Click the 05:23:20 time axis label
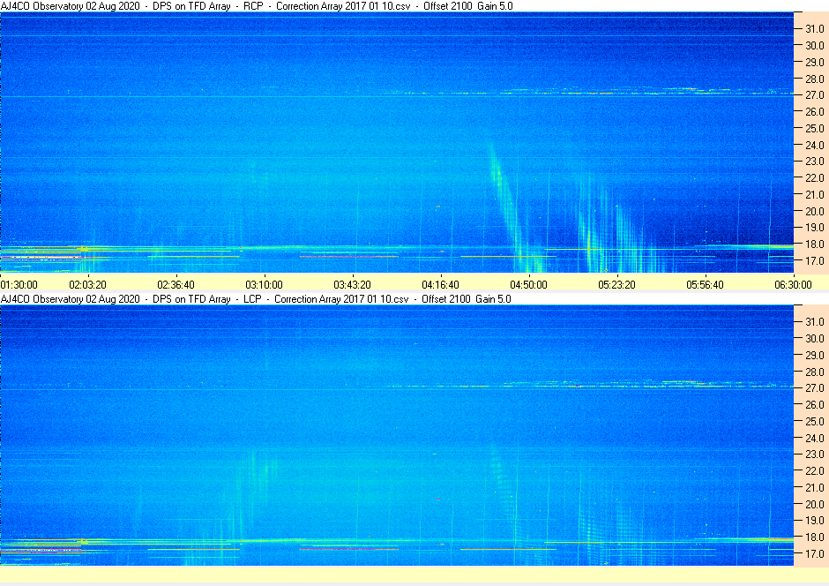 [x=617, y=284]
